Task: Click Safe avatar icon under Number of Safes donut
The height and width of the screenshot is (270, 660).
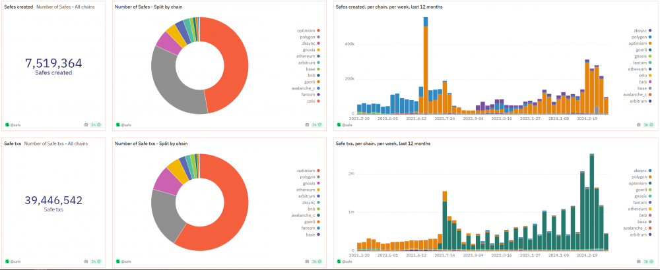Action: pyautogui.click(x=118, y=124)
